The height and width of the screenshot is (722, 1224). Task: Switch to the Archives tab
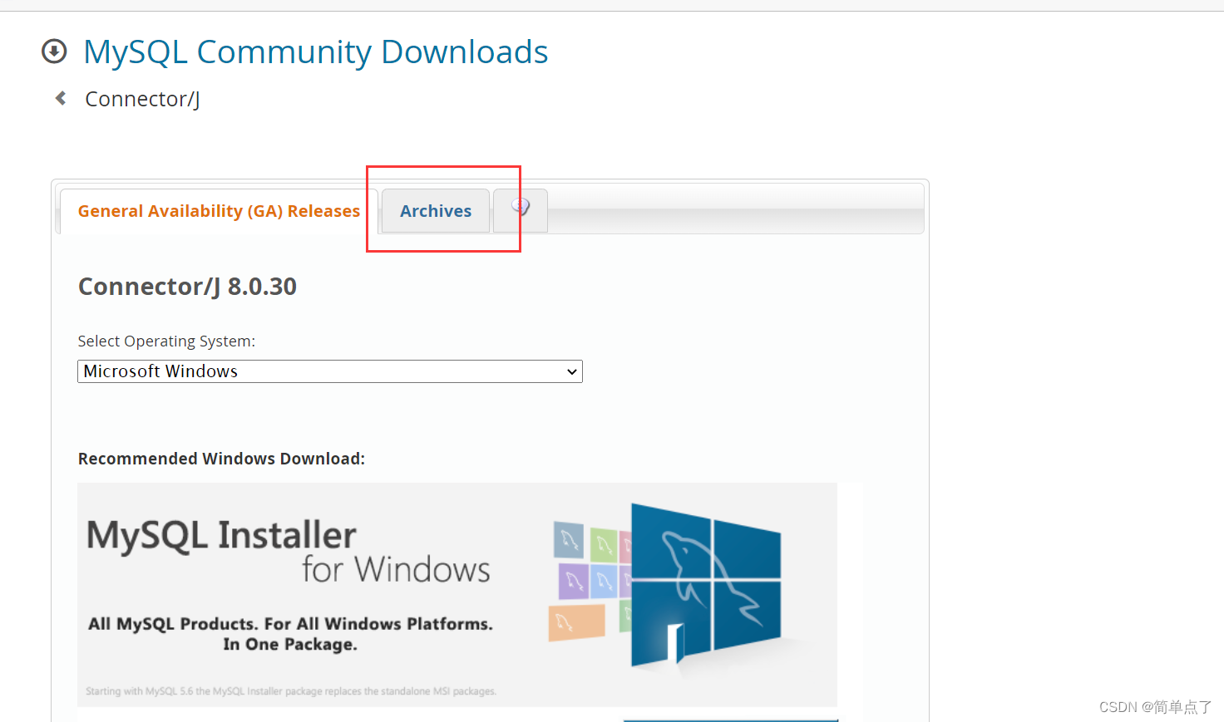click(x=436, y=211)
